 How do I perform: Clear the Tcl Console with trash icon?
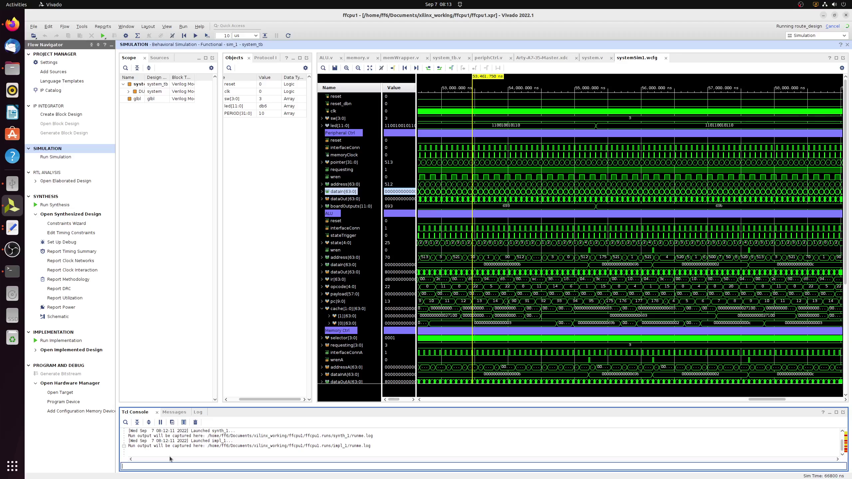[x=195, y=422]
